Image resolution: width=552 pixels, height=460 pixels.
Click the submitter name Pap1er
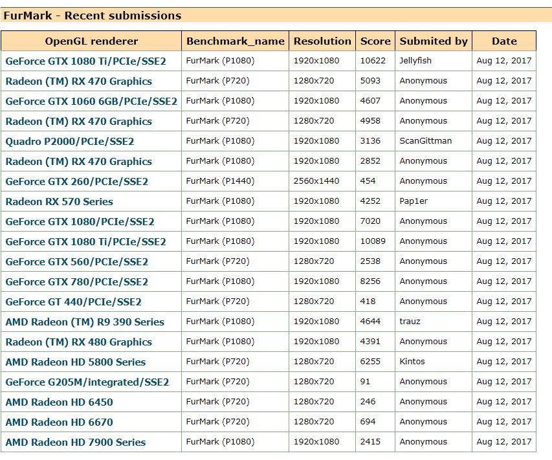[x=414, y=201]
